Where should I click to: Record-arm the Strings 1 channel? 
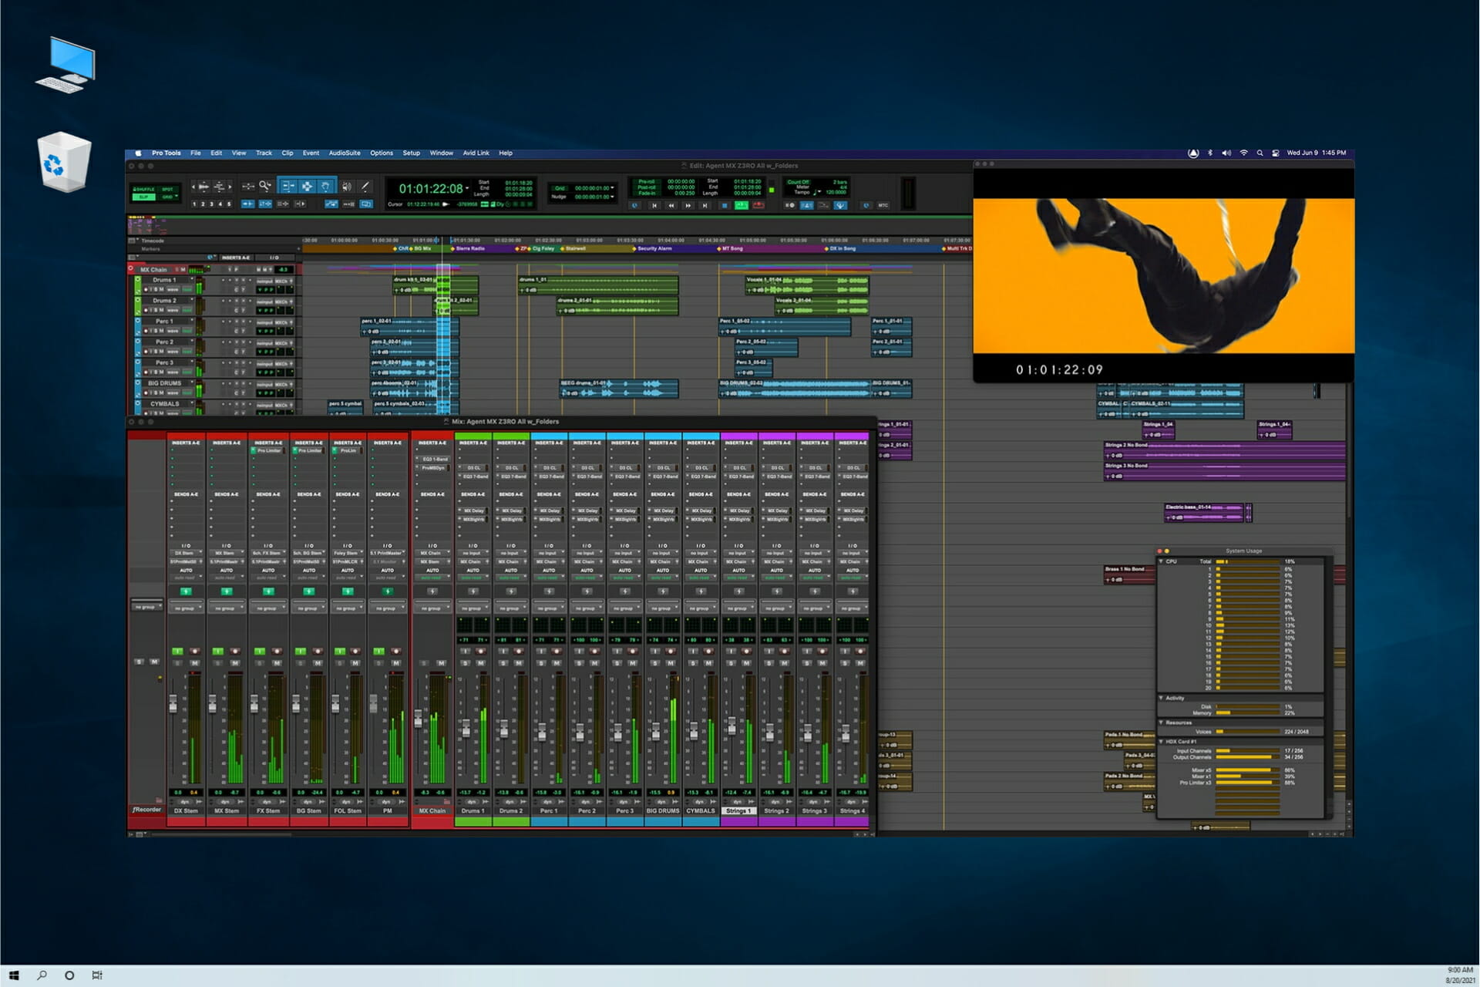pyautogui.click(x=746, y=651)
